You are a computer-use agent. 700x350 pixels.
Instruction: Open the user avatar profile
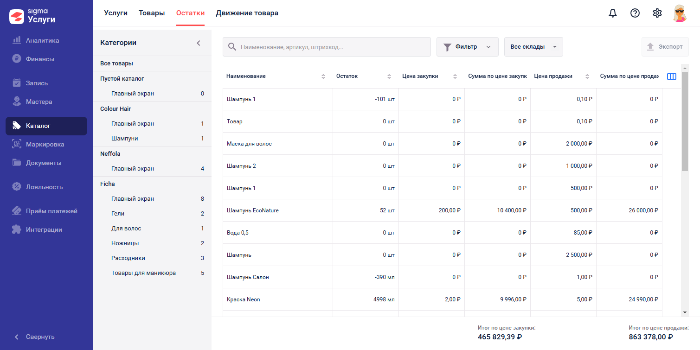coord(680,13)
